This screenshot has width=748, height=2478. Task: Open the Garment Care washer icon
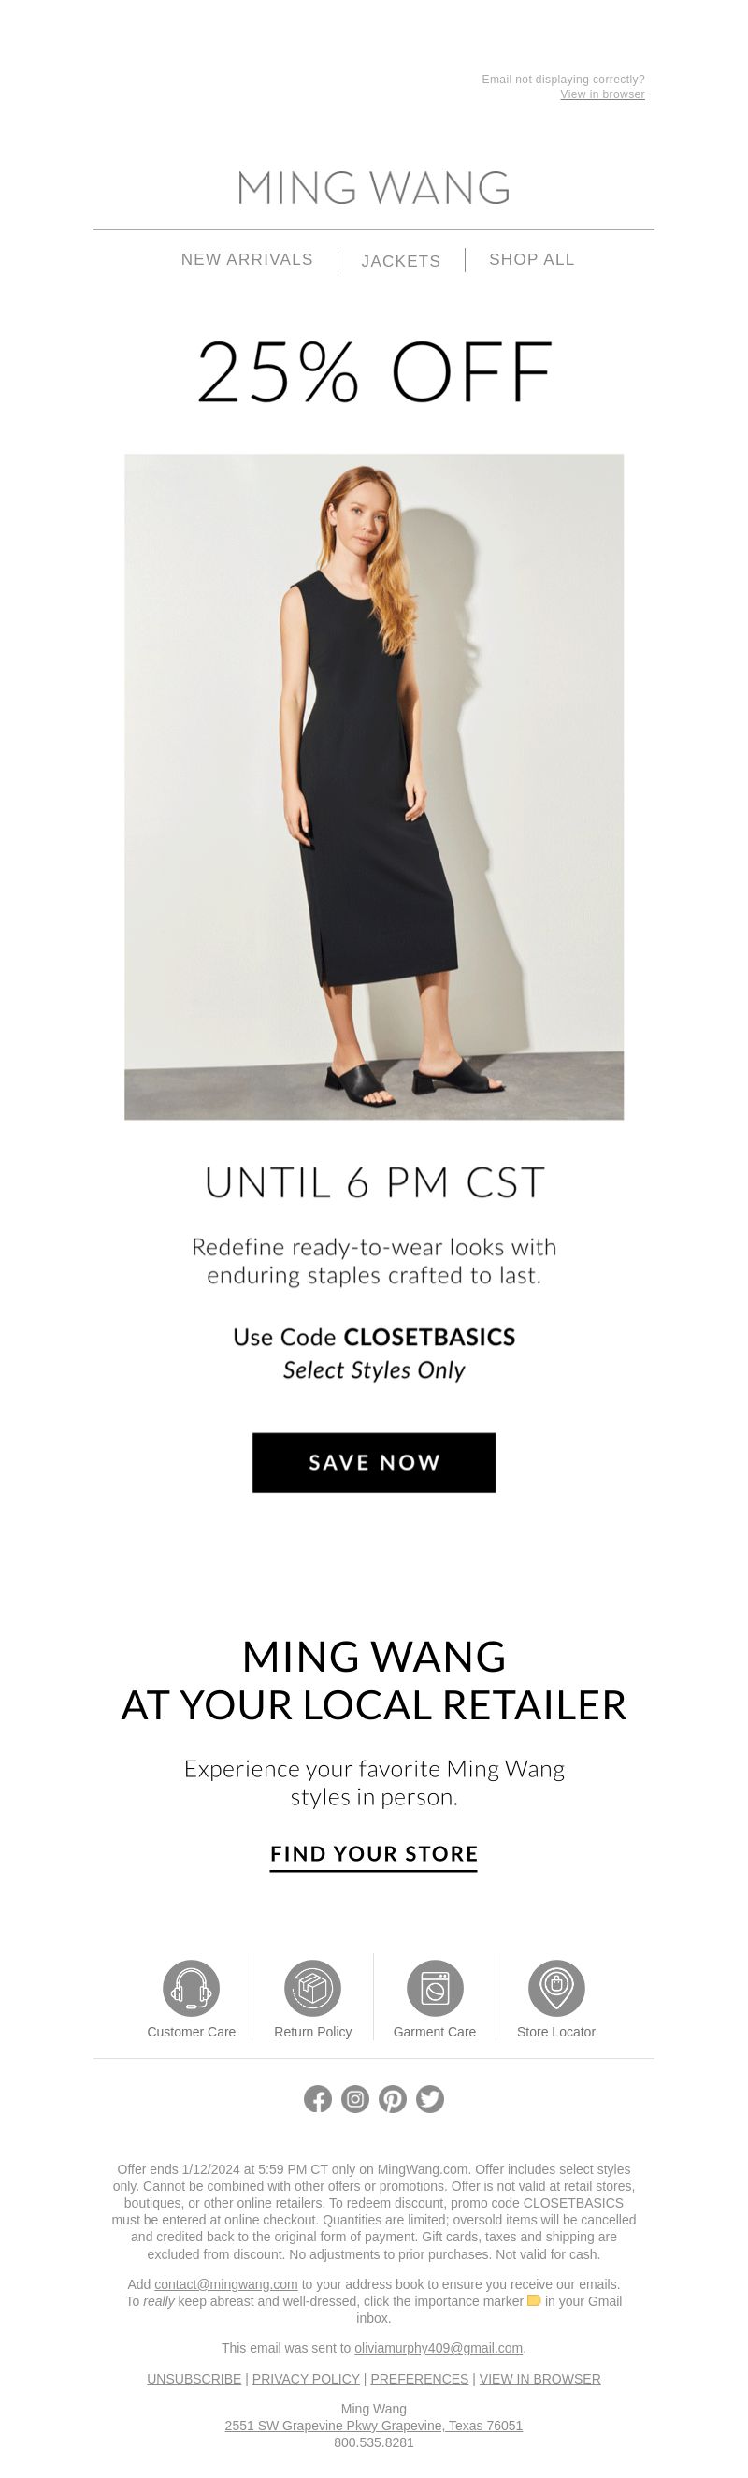(x=435, y=1988)
